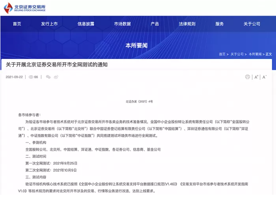Click the line 第一次全网测试：2021年9月25日
Image resolution: width=276 pixels, height=200 pixels.
[x=51, y=163]
